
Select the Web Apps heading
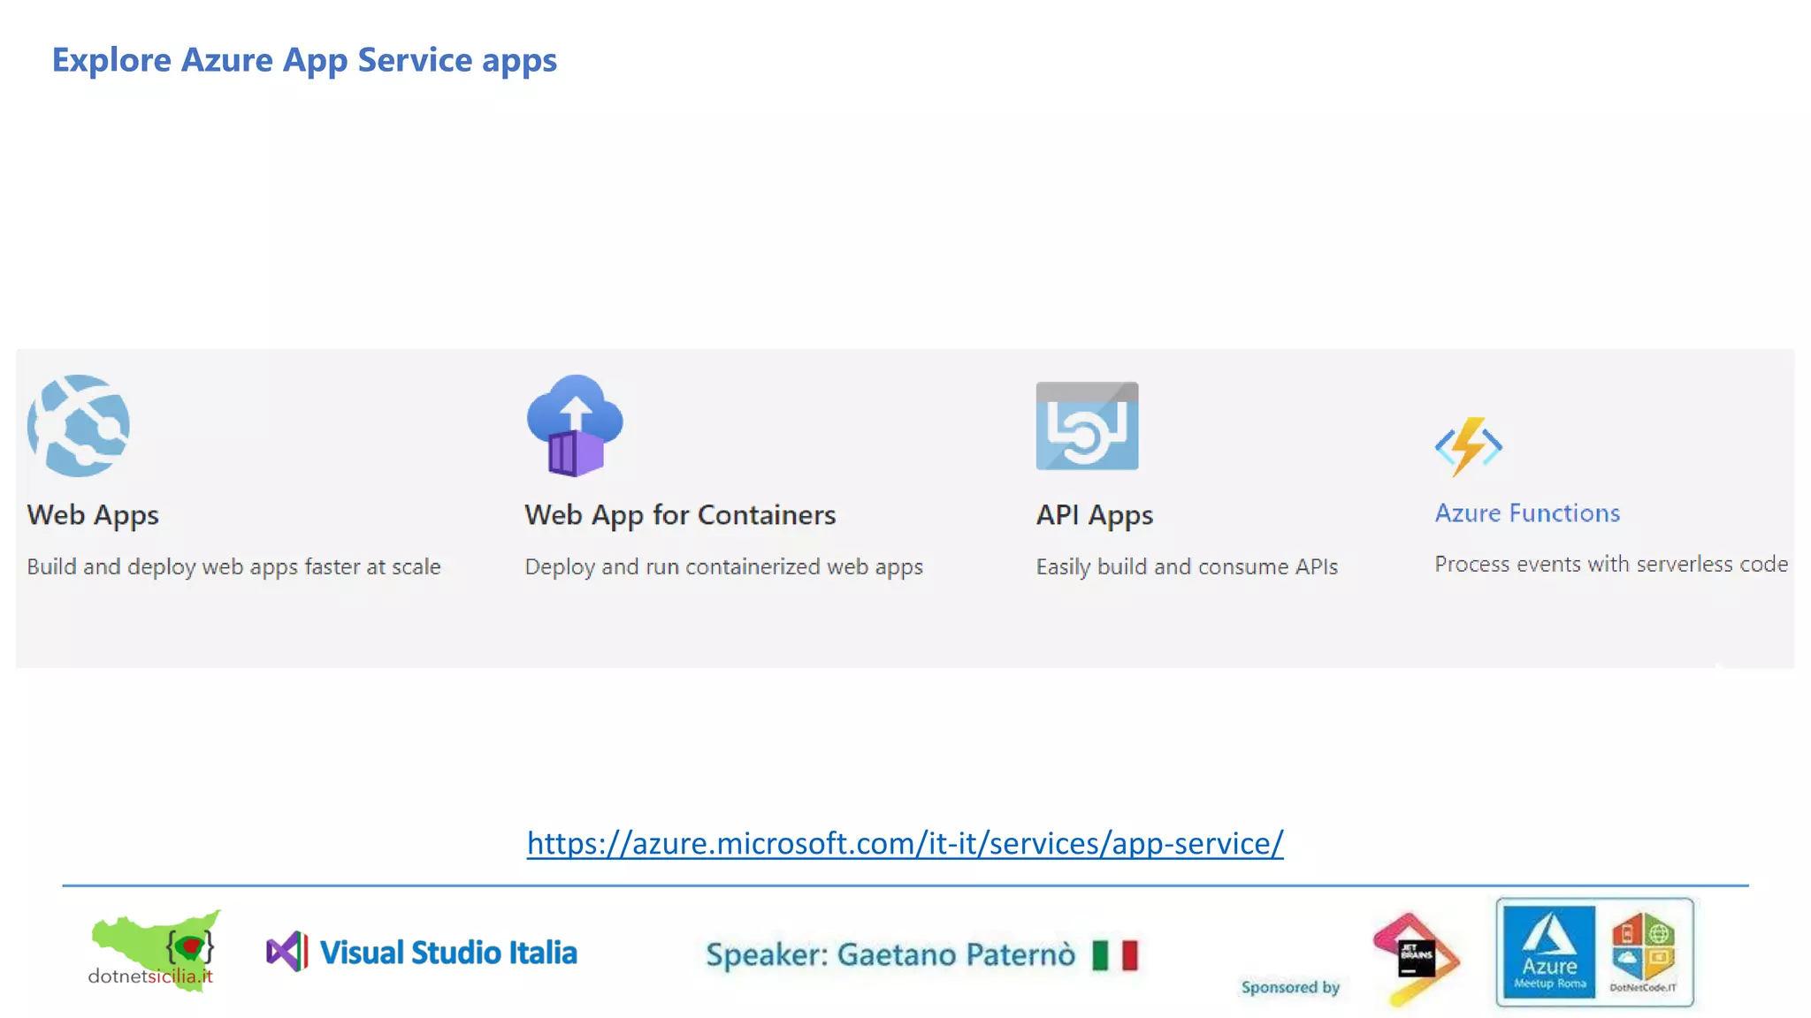[93, 515]
